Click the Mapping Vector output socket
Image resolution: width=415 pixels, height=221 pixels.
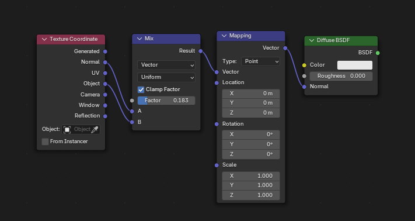pyautogui.click(x=285, y=48)
